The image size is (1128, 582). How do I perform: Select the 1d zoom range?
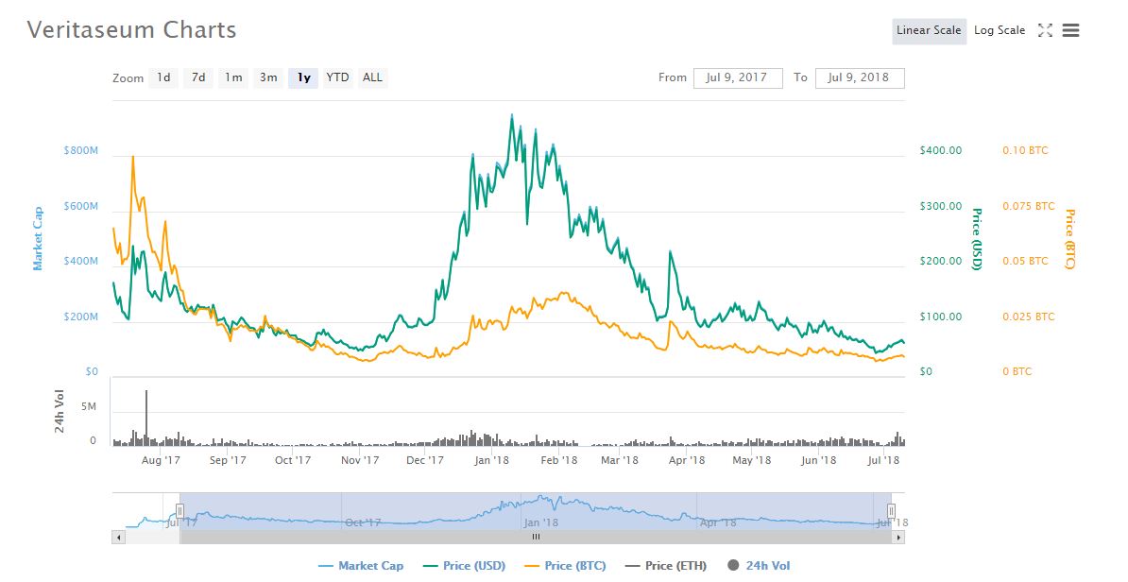[x=163, y=77]
